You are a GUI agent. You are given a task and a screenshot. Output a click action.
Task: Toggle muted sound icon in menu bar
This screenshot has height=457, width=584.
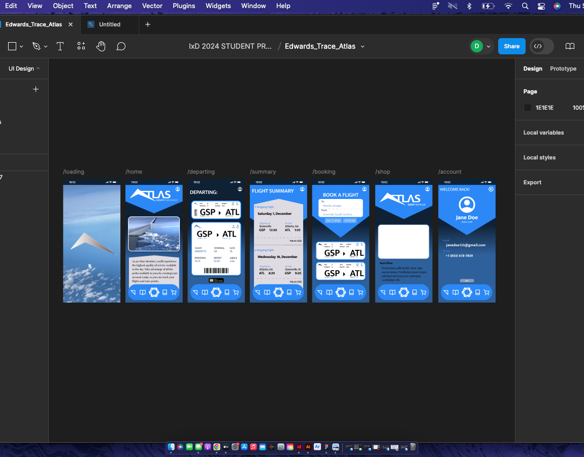[452, 6]
